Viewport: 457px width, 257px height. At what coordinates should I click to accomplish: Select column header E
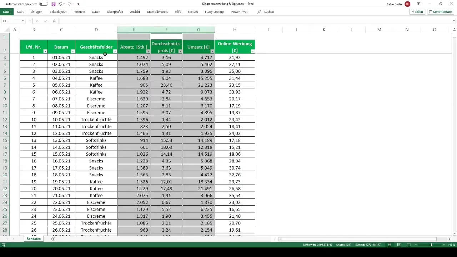point(134,30)
